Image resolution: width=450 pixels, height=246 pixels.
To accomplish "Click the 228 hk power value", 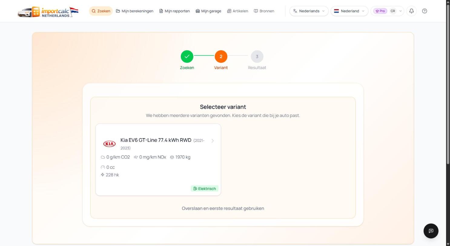I will tap(112, 175).
